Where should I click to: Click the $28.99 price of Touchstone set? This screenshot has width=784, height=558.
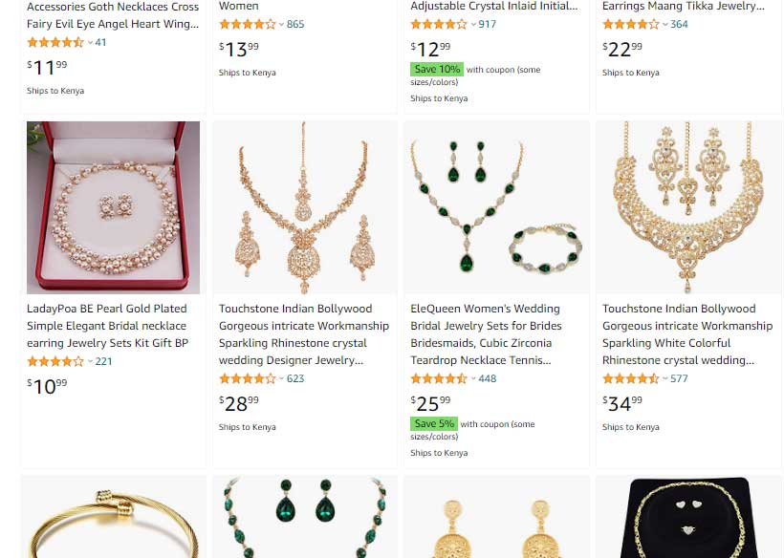(239, 403)
